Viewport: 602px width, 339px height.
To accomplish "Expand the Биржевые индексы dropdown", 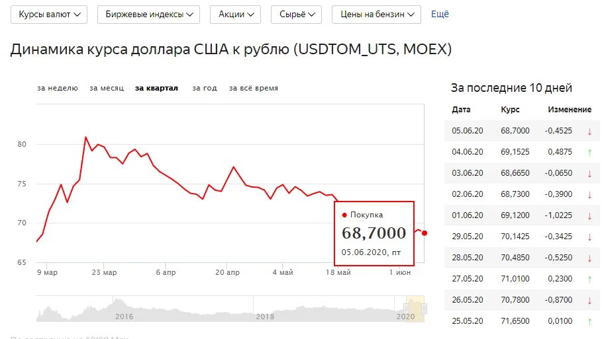I will click(148, 15).
